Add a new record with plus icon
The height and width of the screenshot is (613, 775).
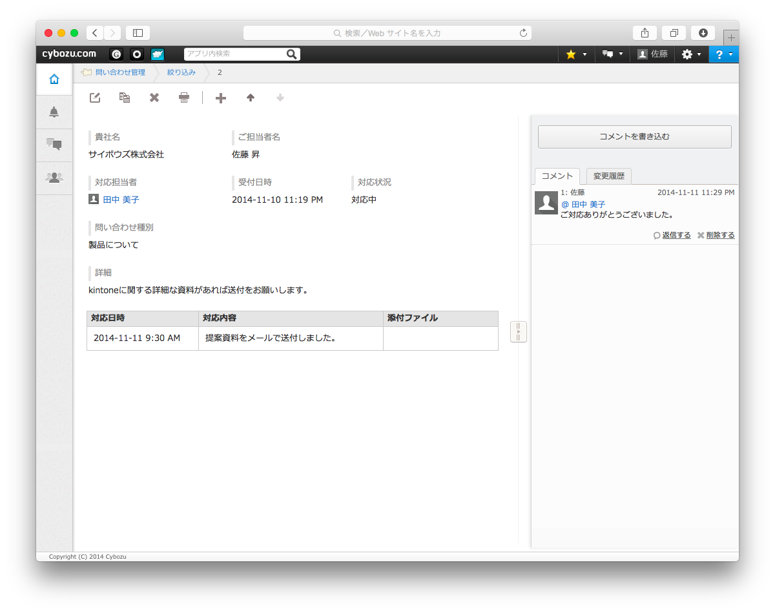(221, 98)
